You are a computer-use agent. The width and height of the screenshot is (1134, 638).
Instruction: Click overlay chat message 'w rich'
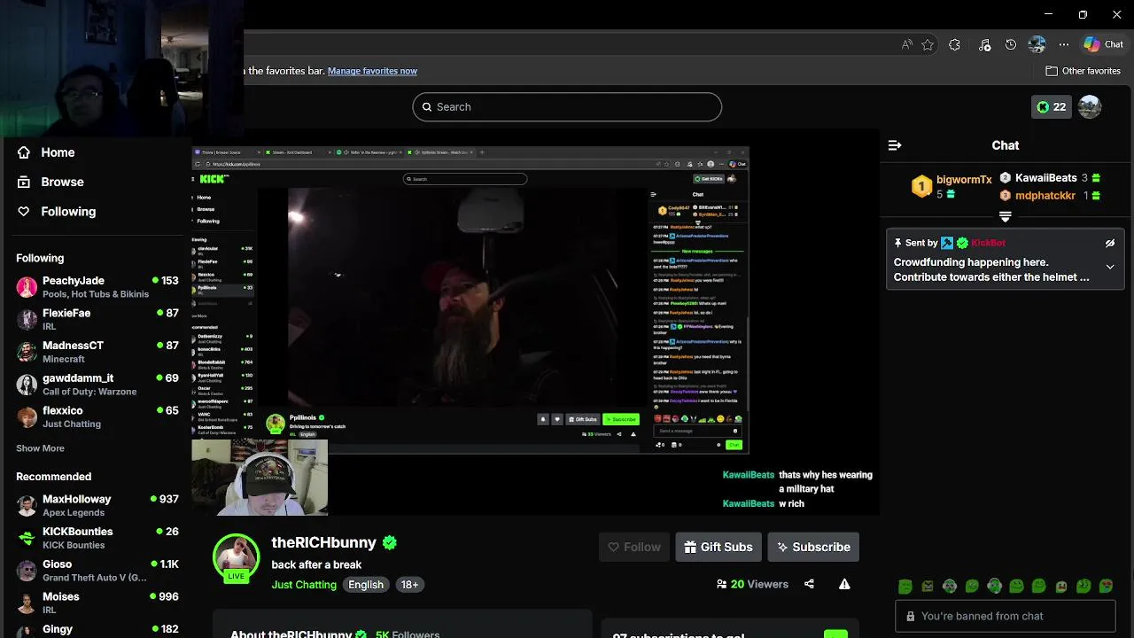(x=791, y=503)
